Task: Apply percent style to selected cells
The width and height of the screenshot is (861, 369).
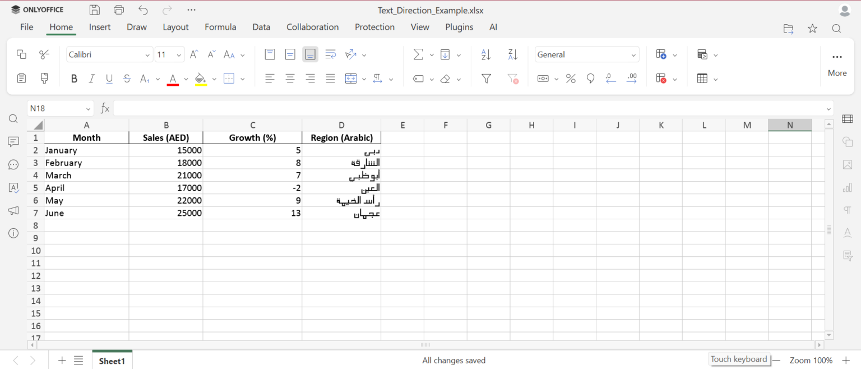Action: [x=571, y=79]
